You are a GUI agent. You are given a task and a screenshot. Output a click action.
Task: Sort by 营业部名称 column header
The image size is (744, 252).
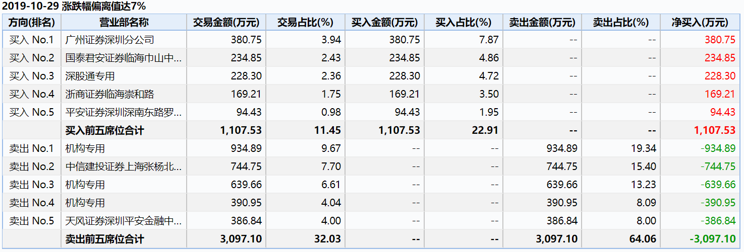pyautogui.click(x=124, y=22)
